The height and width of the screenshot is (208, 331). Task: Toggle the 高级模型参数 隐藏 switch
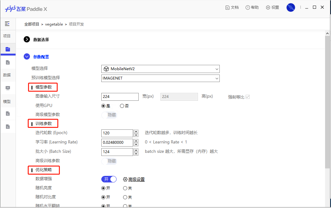(109, 115)
